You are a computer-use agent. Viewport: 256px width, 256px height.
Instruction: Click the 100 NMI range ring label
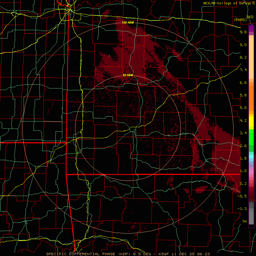tap(128, 22)
